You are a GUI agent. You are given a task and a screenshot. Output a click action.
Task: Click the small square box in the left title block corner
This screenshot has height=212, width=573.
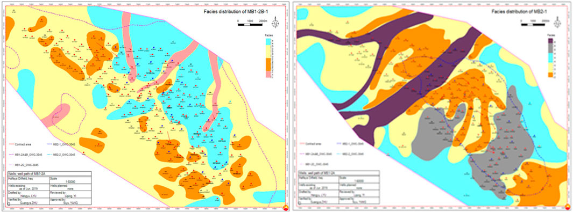click(9, 204)
